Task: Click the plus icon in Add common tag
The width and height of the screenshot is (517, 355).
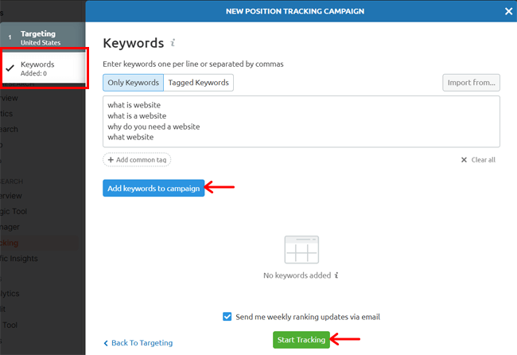Action: (111, 160)
